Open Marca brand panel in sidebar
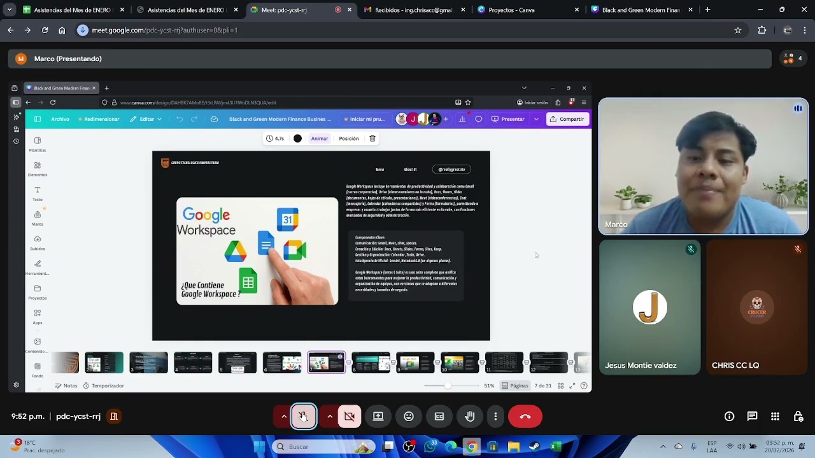Viewport: 815px width, 458px height. pyautogui.click(x=38, y=219)
